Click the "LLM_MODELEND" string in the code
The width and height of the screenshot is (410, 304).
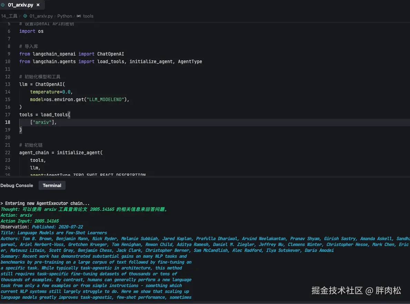coord(106,99)
